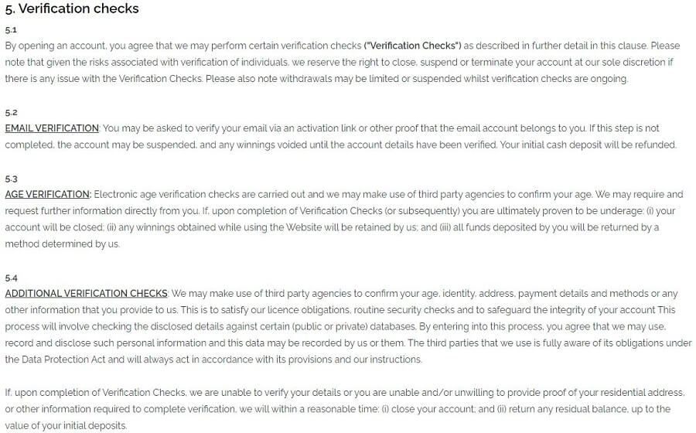Click the '5. Verification checks' heading
This screenshot has height=433, width=696.
click(x=71, y=9)
